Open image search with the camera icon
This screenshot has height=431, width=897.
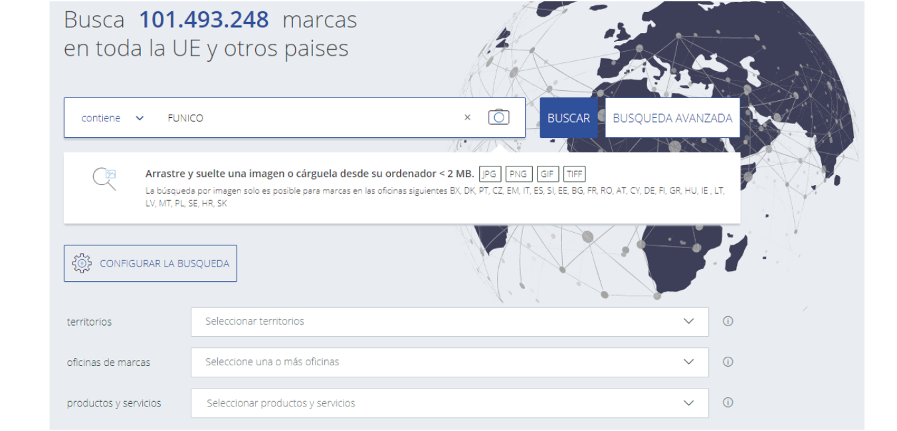pyautogui.click(x=498, y=117)
